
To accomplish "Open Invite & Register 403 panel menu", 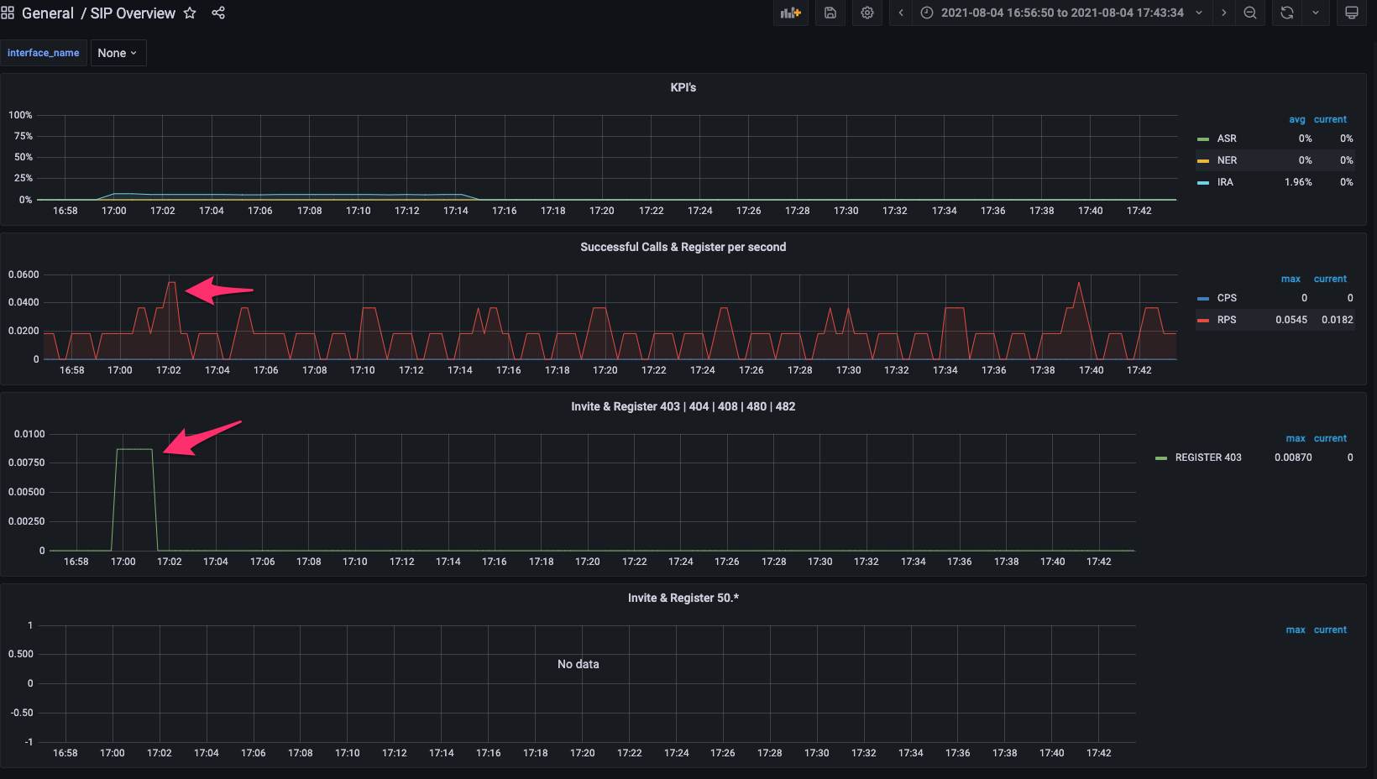I will tap(683, 406).
